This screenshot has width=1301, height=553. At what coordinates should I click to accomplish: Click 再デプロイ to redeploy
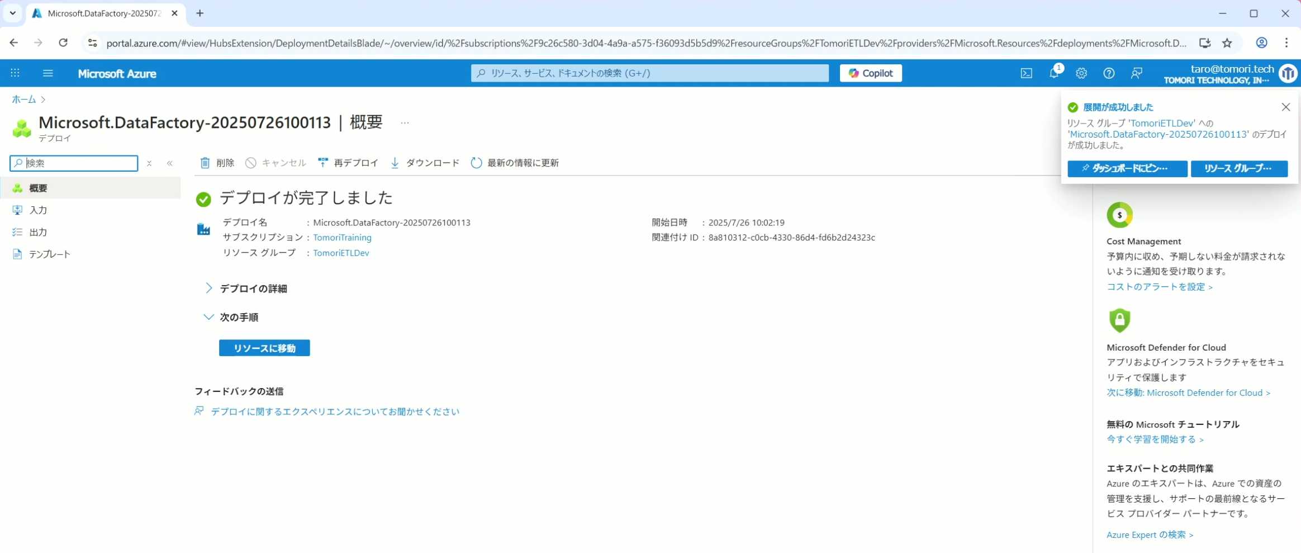pos(348,163)
